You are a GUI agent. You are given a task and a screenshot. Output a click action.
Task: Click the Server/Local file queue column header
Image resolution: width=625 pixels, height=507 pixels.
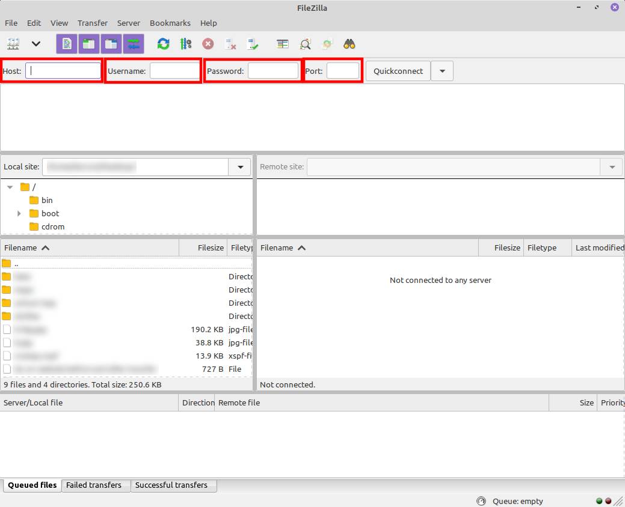[89, 402]
